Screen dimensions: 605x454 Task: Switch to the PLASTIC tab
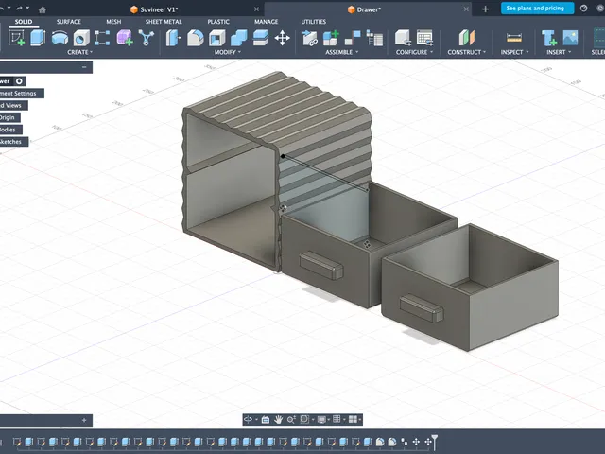218,22
